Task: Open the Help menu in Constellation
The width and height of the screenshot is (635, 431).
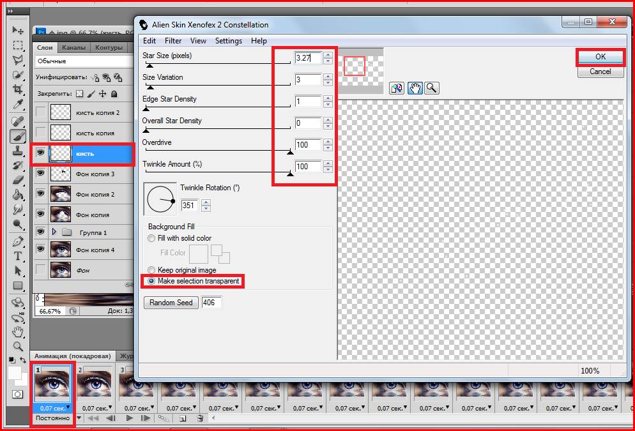Action: (259, 40)
